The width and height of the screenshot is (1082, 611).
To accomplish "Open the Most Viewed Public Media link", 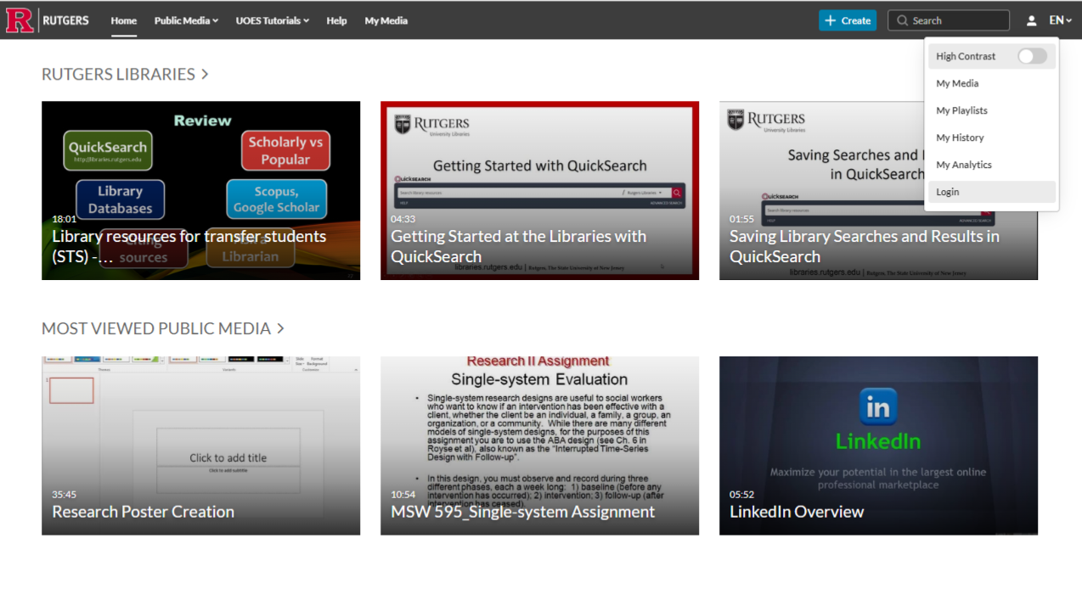I will point(163,328).
